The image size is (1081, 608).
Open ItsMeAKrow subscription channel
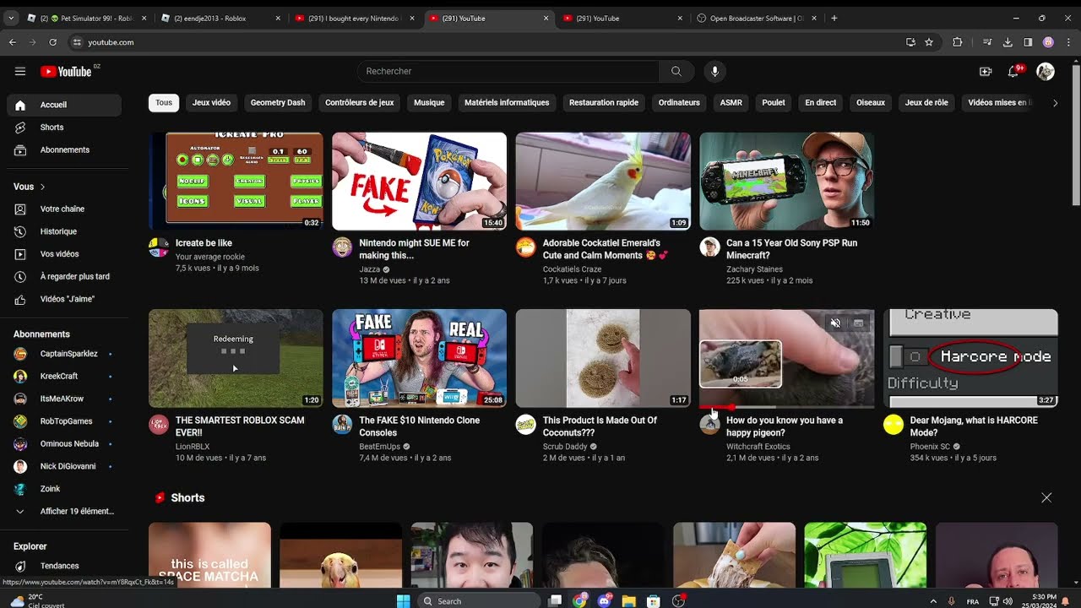[64, 399]
